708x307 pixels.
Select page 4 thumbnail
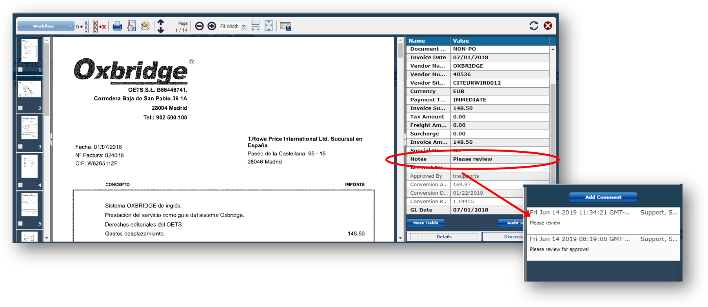point(29,166)
